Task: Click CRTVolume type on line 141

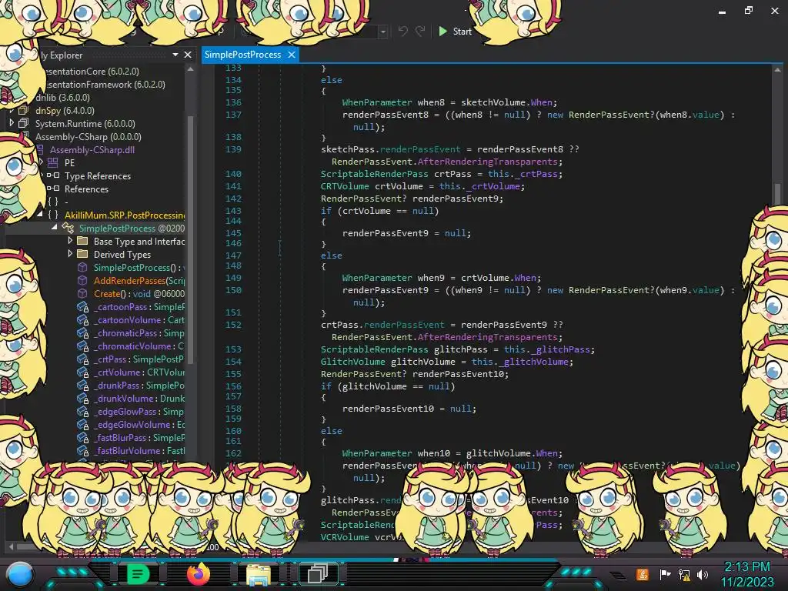Action: pos(345,186)
